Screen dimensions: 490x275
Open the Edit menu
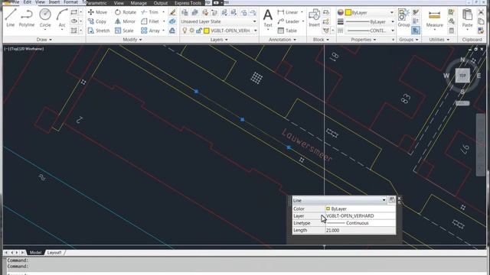click(x=28, y=2)
